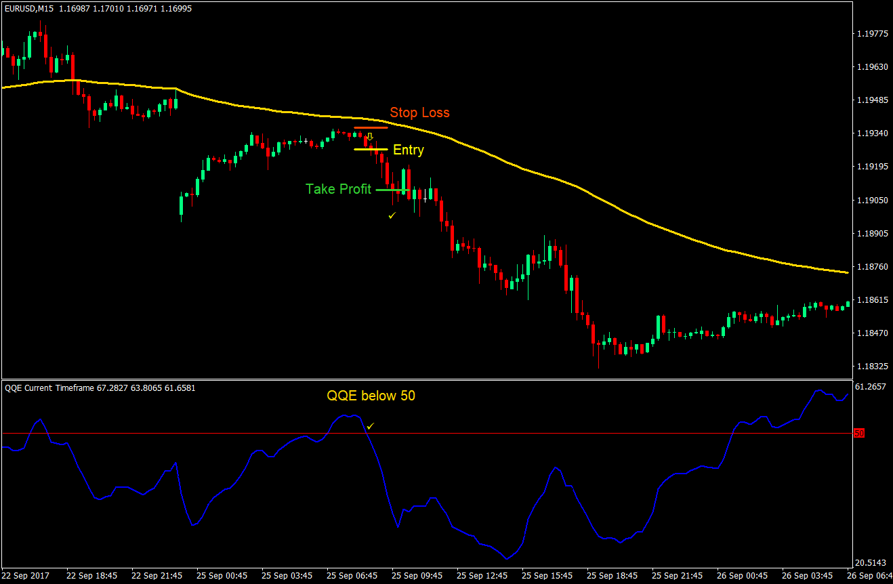Click the green Take Profit line
Screen dimensions: 893x584
tap(393, 190)
